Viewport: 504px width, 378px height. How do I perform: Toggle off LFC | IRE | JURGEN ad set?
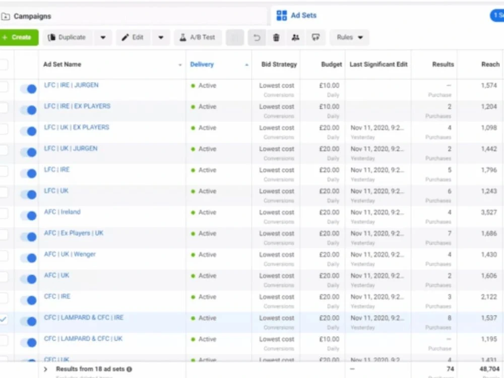[28, 89]
